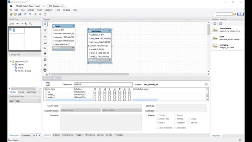
Task: Enable the Auto Increment checkbox
Action: [x=157, y=128]
